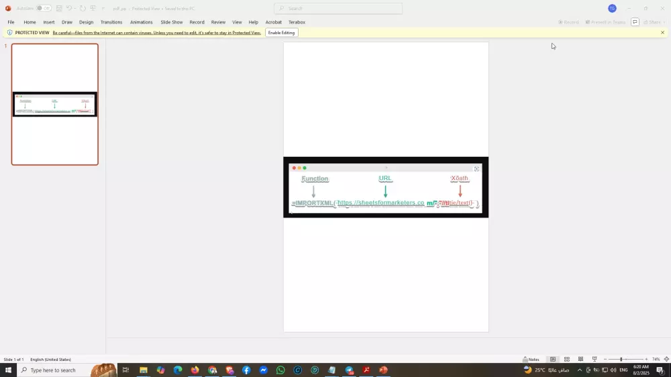The width and height of the screenshot is (671, 377).
Task: Open WhatsApp from taskbar
Action: 280,370
